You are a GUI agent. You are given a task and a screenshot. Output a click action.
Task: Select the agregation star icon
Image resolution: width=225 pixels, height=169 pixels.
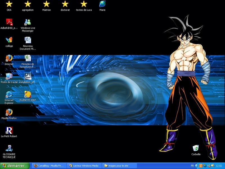coord(28,4)
